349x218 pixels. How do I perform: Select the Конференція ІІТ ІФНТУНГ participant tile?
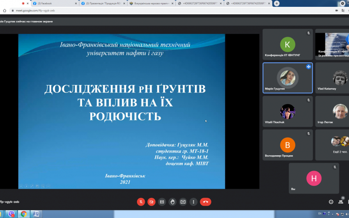coord(287,44)
